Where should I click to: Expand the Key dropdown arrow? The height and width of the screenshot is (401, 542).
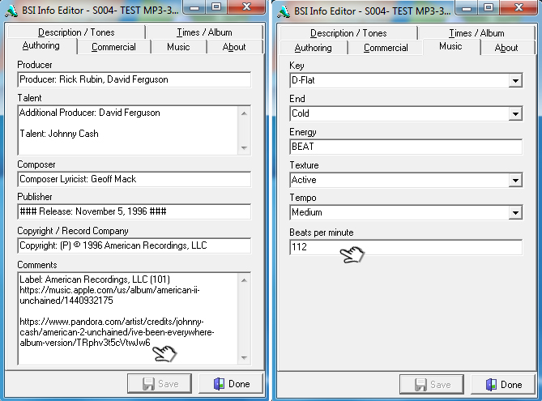coord(515,81)
